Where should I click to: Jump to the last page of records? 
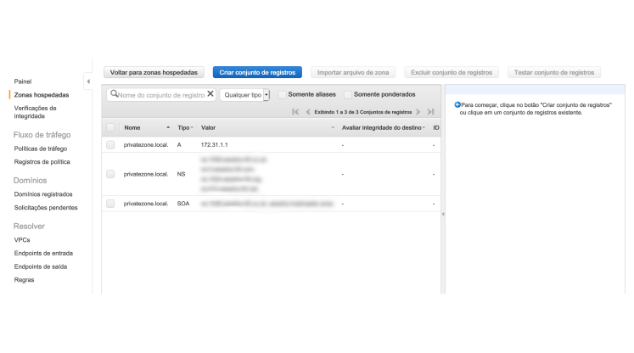[431, 112]
